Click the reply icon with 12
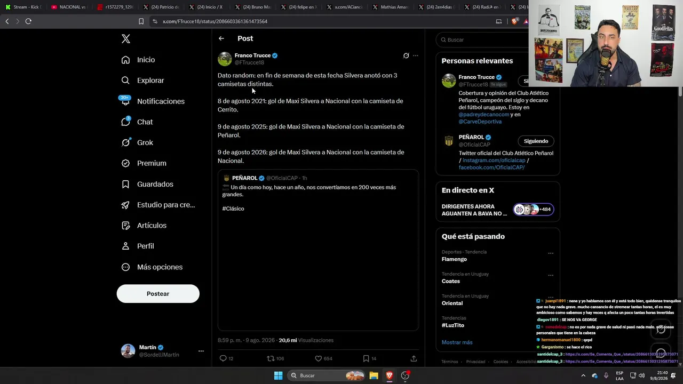This screenshot has width=683, height=384. point(223,358)
